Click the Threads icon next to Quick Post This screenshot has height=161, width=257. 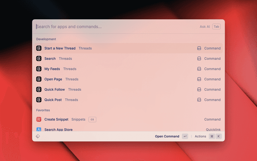coord(39,100)
